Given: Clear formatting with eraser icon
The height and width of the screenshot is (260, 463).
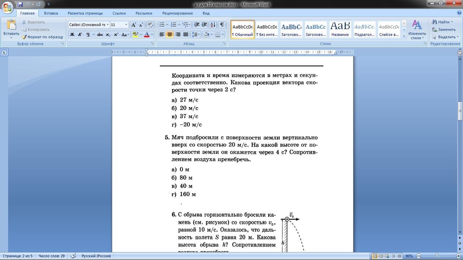Looking at the screenshot, I should tap(150, 25).
